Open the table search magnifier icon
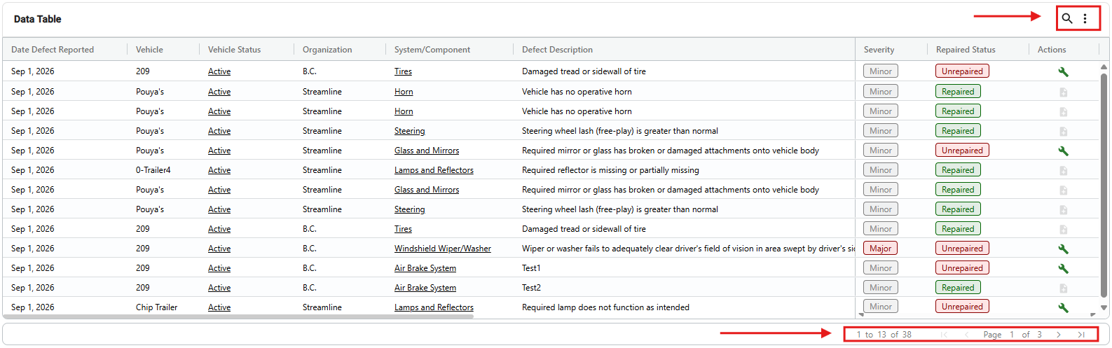This screenshot has width=1112, height=348. click(x=1066, y=19)
